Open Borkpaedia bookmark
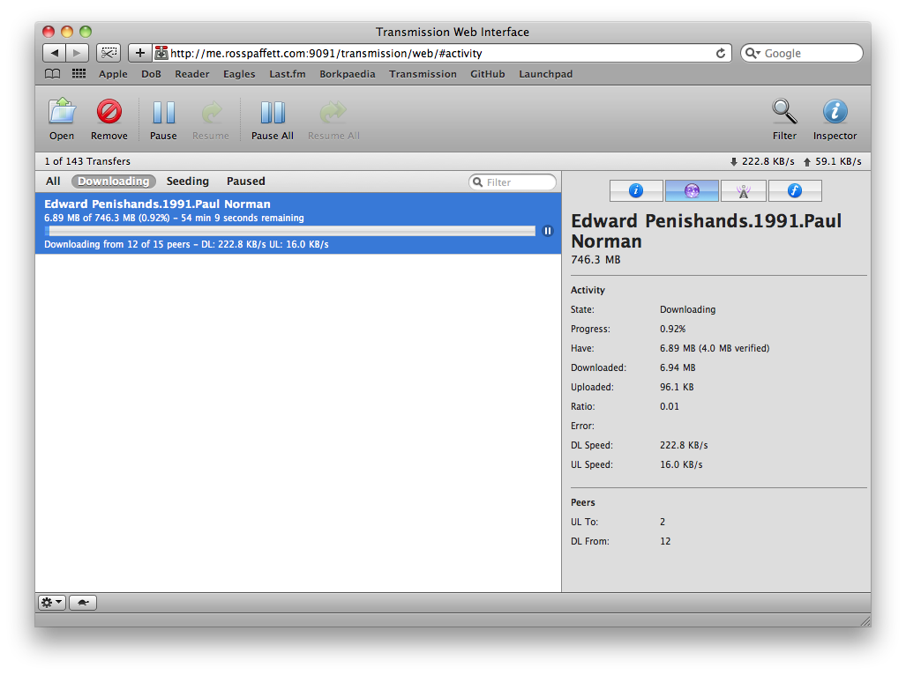The width and height of the screenshot is (906, 675). (x=348, y=74)
